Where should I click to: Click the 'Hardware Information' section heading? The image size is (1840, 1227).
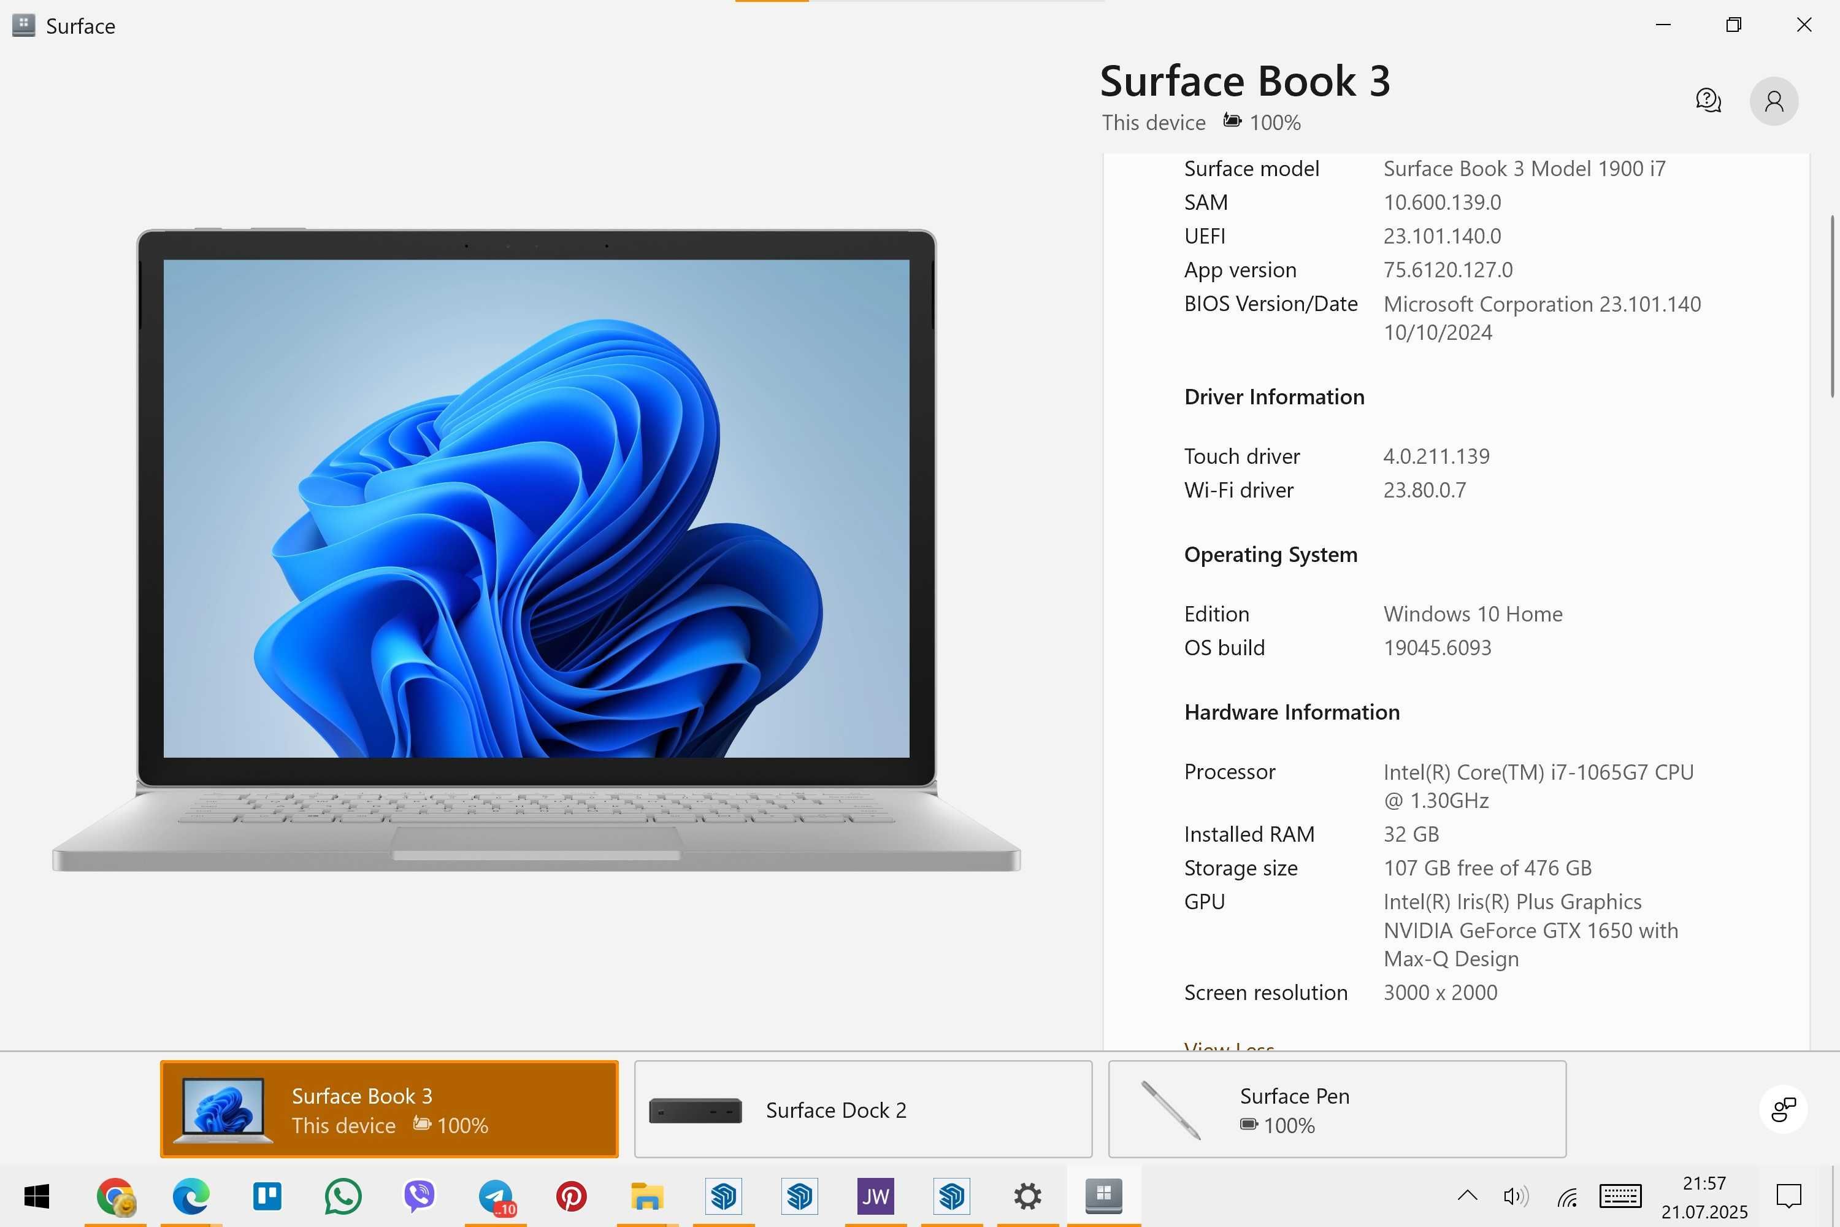tap(1292, 712)
